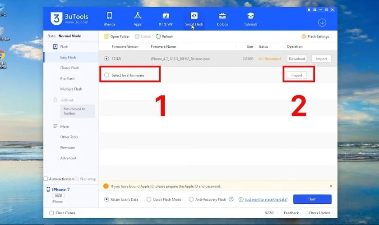The image size is (379, 225).
Task: Open the Toolbox section
Action: click(x=222, y=19)
